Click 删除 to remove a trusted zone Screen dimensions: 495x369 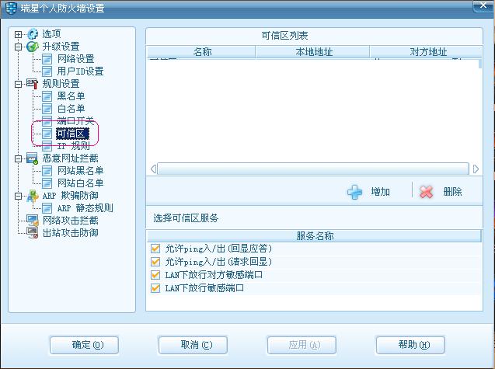click(x=452, y=192)
